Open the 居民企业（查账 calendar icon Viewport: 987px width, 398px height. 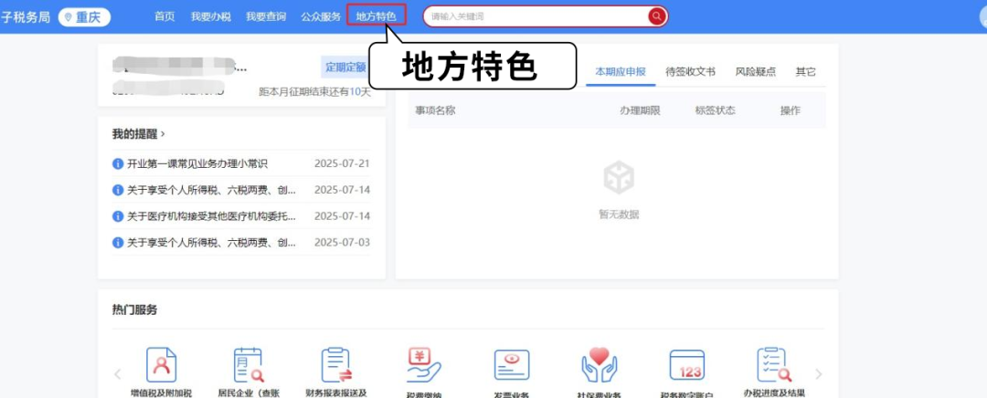pyautogui.click(x=249, y=364)
